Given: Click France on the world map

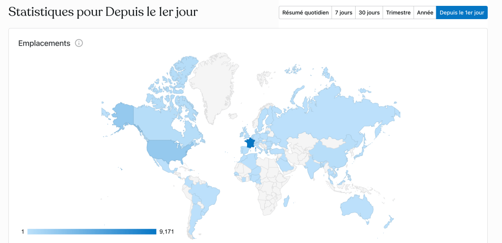Looking at the screenshot, I should (251, 143).
